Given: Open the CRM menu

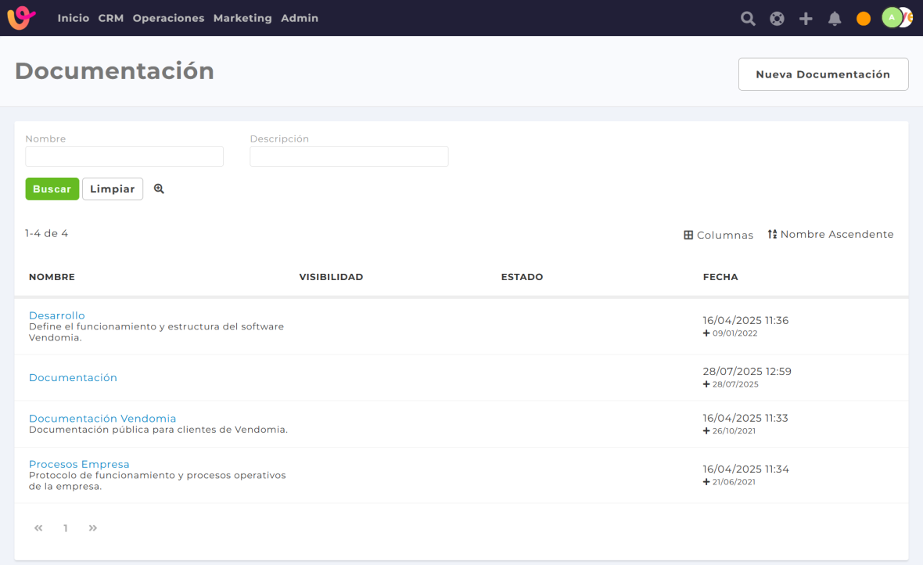Looking at the screenshot, I should tap(111, 18).
